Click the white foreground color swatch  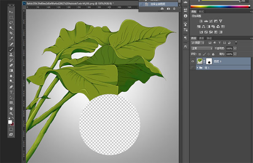point(10,122)
